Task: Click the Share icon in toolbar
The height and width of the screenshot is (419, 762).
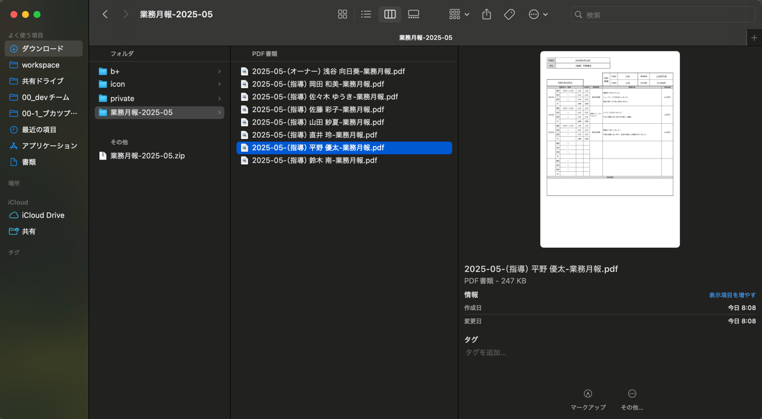Action: tap(486, 15)
